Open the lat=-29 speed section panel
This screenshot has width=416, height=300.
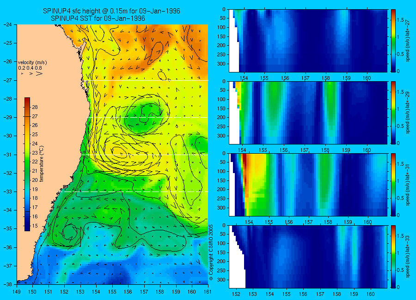tap(308, 113)
